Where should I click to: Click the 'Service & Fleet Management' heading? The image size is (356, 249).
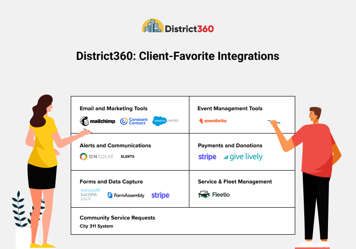tap(235, 182)
